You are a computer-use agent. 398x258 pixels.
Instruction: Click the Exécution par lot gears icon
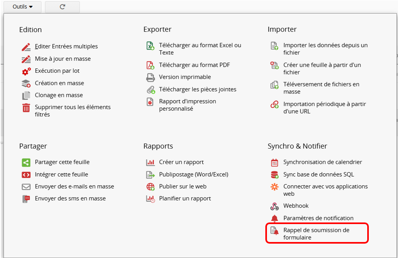pyautogui.click(x=26, y=71)
